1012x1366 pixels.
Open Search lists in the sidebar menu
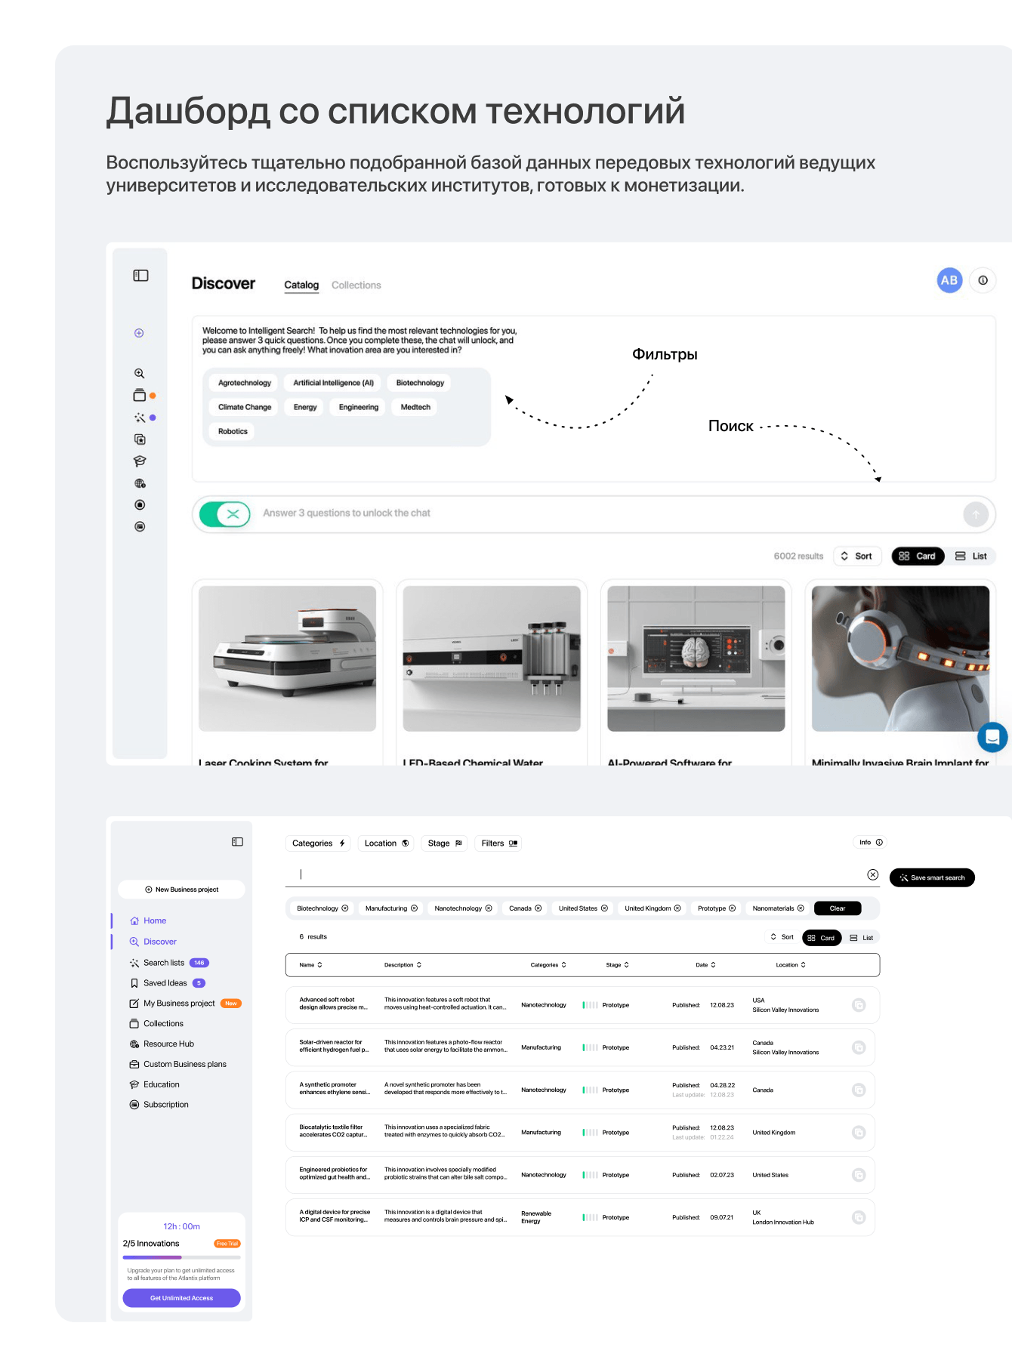(x=169, y=963)
